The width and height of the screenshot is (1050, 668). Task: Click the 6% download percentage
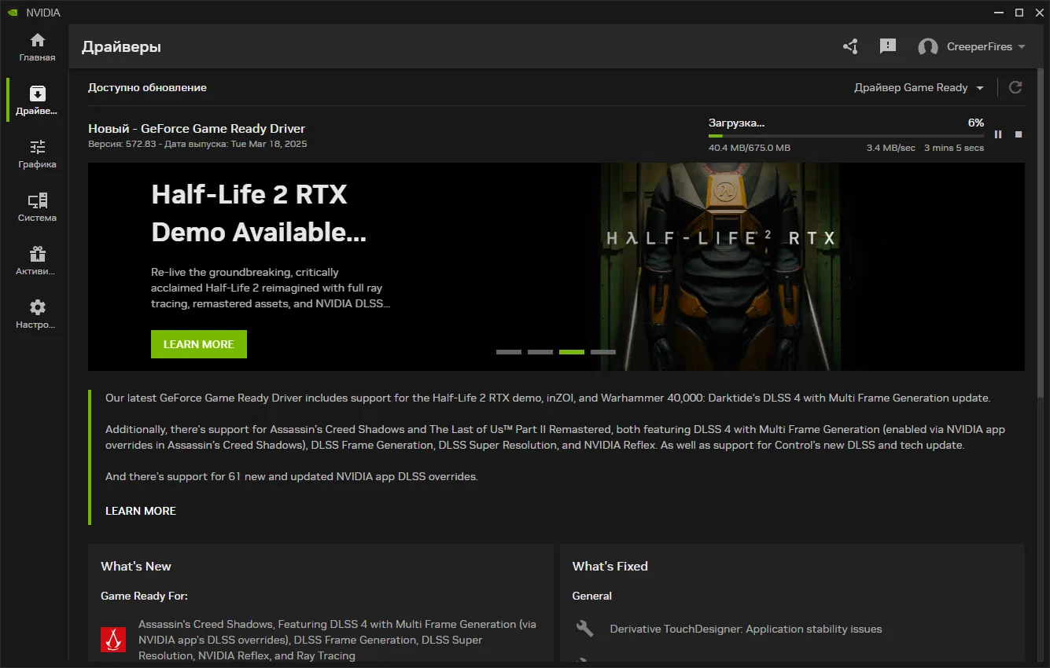click(x=976, y=123)
